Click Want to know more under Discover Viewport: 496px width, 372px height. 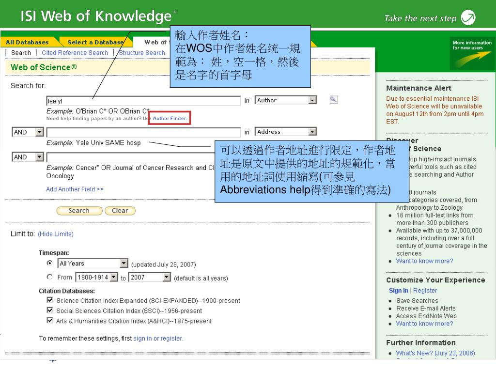(x=424, y=261)
